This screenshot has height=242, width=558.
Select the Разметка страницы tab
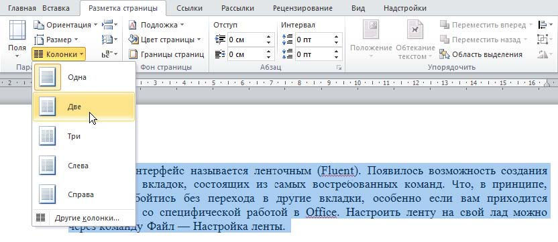point(123,8)
